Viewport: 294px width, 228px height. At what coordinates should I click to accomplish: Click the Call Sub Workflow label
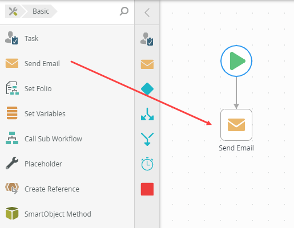53,139
